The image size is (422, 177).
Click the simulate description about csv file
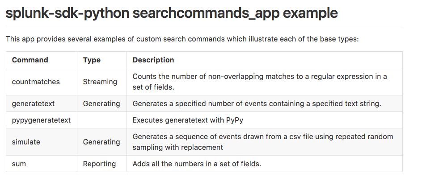click(263, 142)
